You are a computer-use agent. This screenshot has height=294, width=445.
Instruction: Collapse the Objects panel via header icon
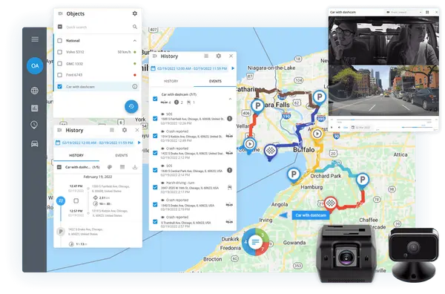(x=60, y=13)
